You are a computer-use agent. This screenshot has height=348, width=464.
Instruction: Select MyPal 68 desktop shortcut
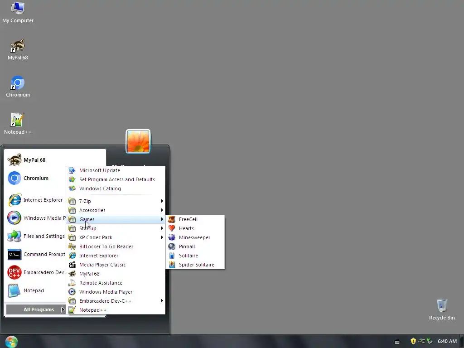click(x=18, y=50)
